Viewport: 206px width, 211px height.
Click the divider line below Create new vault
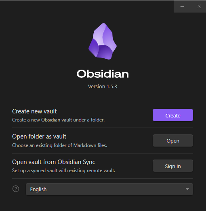click(103, 128)
